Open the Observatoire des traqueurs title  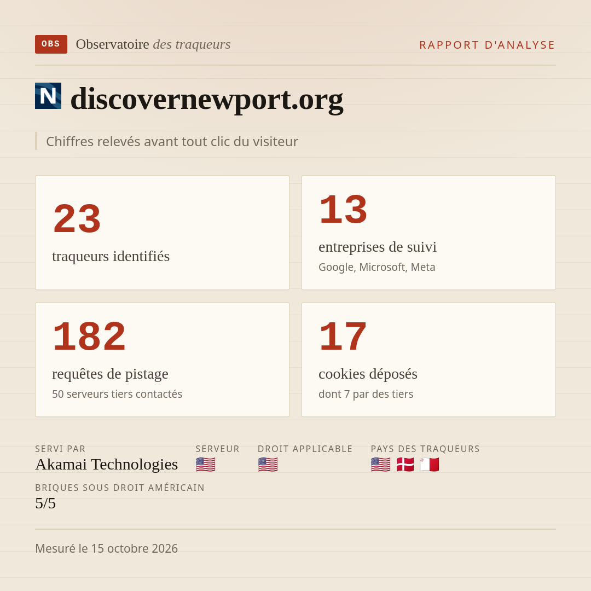[x=153, y=44]
